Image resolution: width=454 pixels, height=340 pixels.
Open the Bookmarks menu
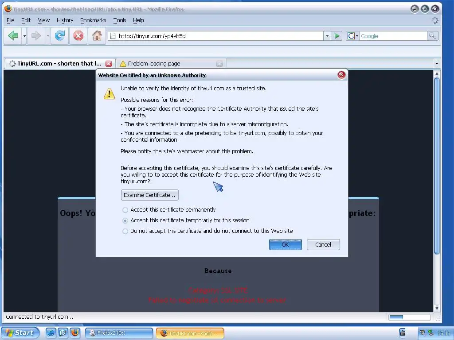[x=93, y=20]
